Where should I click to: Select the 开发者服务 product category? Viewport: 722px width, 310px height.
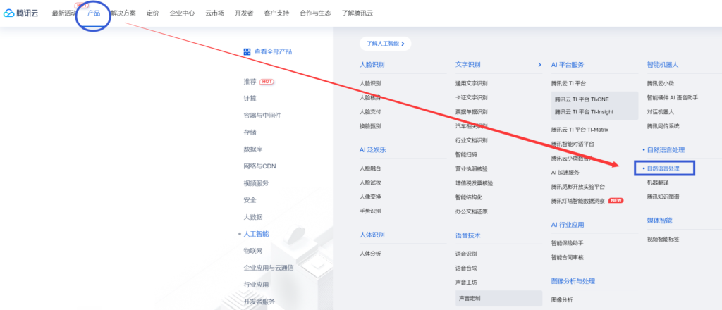click(259, 302)
